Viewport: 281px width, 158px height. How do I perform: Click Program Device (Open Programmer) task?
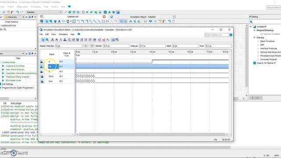point(18,88)
